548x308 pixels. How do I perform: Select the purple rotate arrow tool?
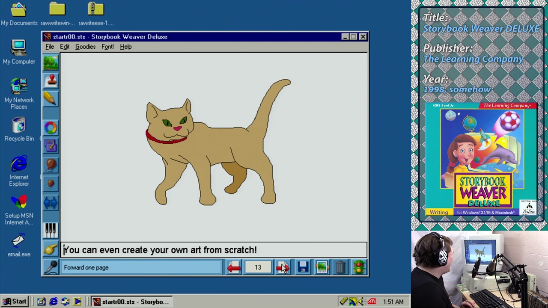pos(51,146)
